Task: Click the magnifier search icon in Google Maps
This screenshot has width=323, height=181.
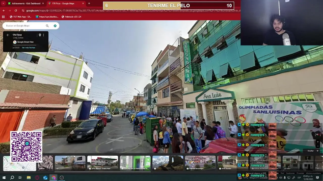Action: (47, 26)
